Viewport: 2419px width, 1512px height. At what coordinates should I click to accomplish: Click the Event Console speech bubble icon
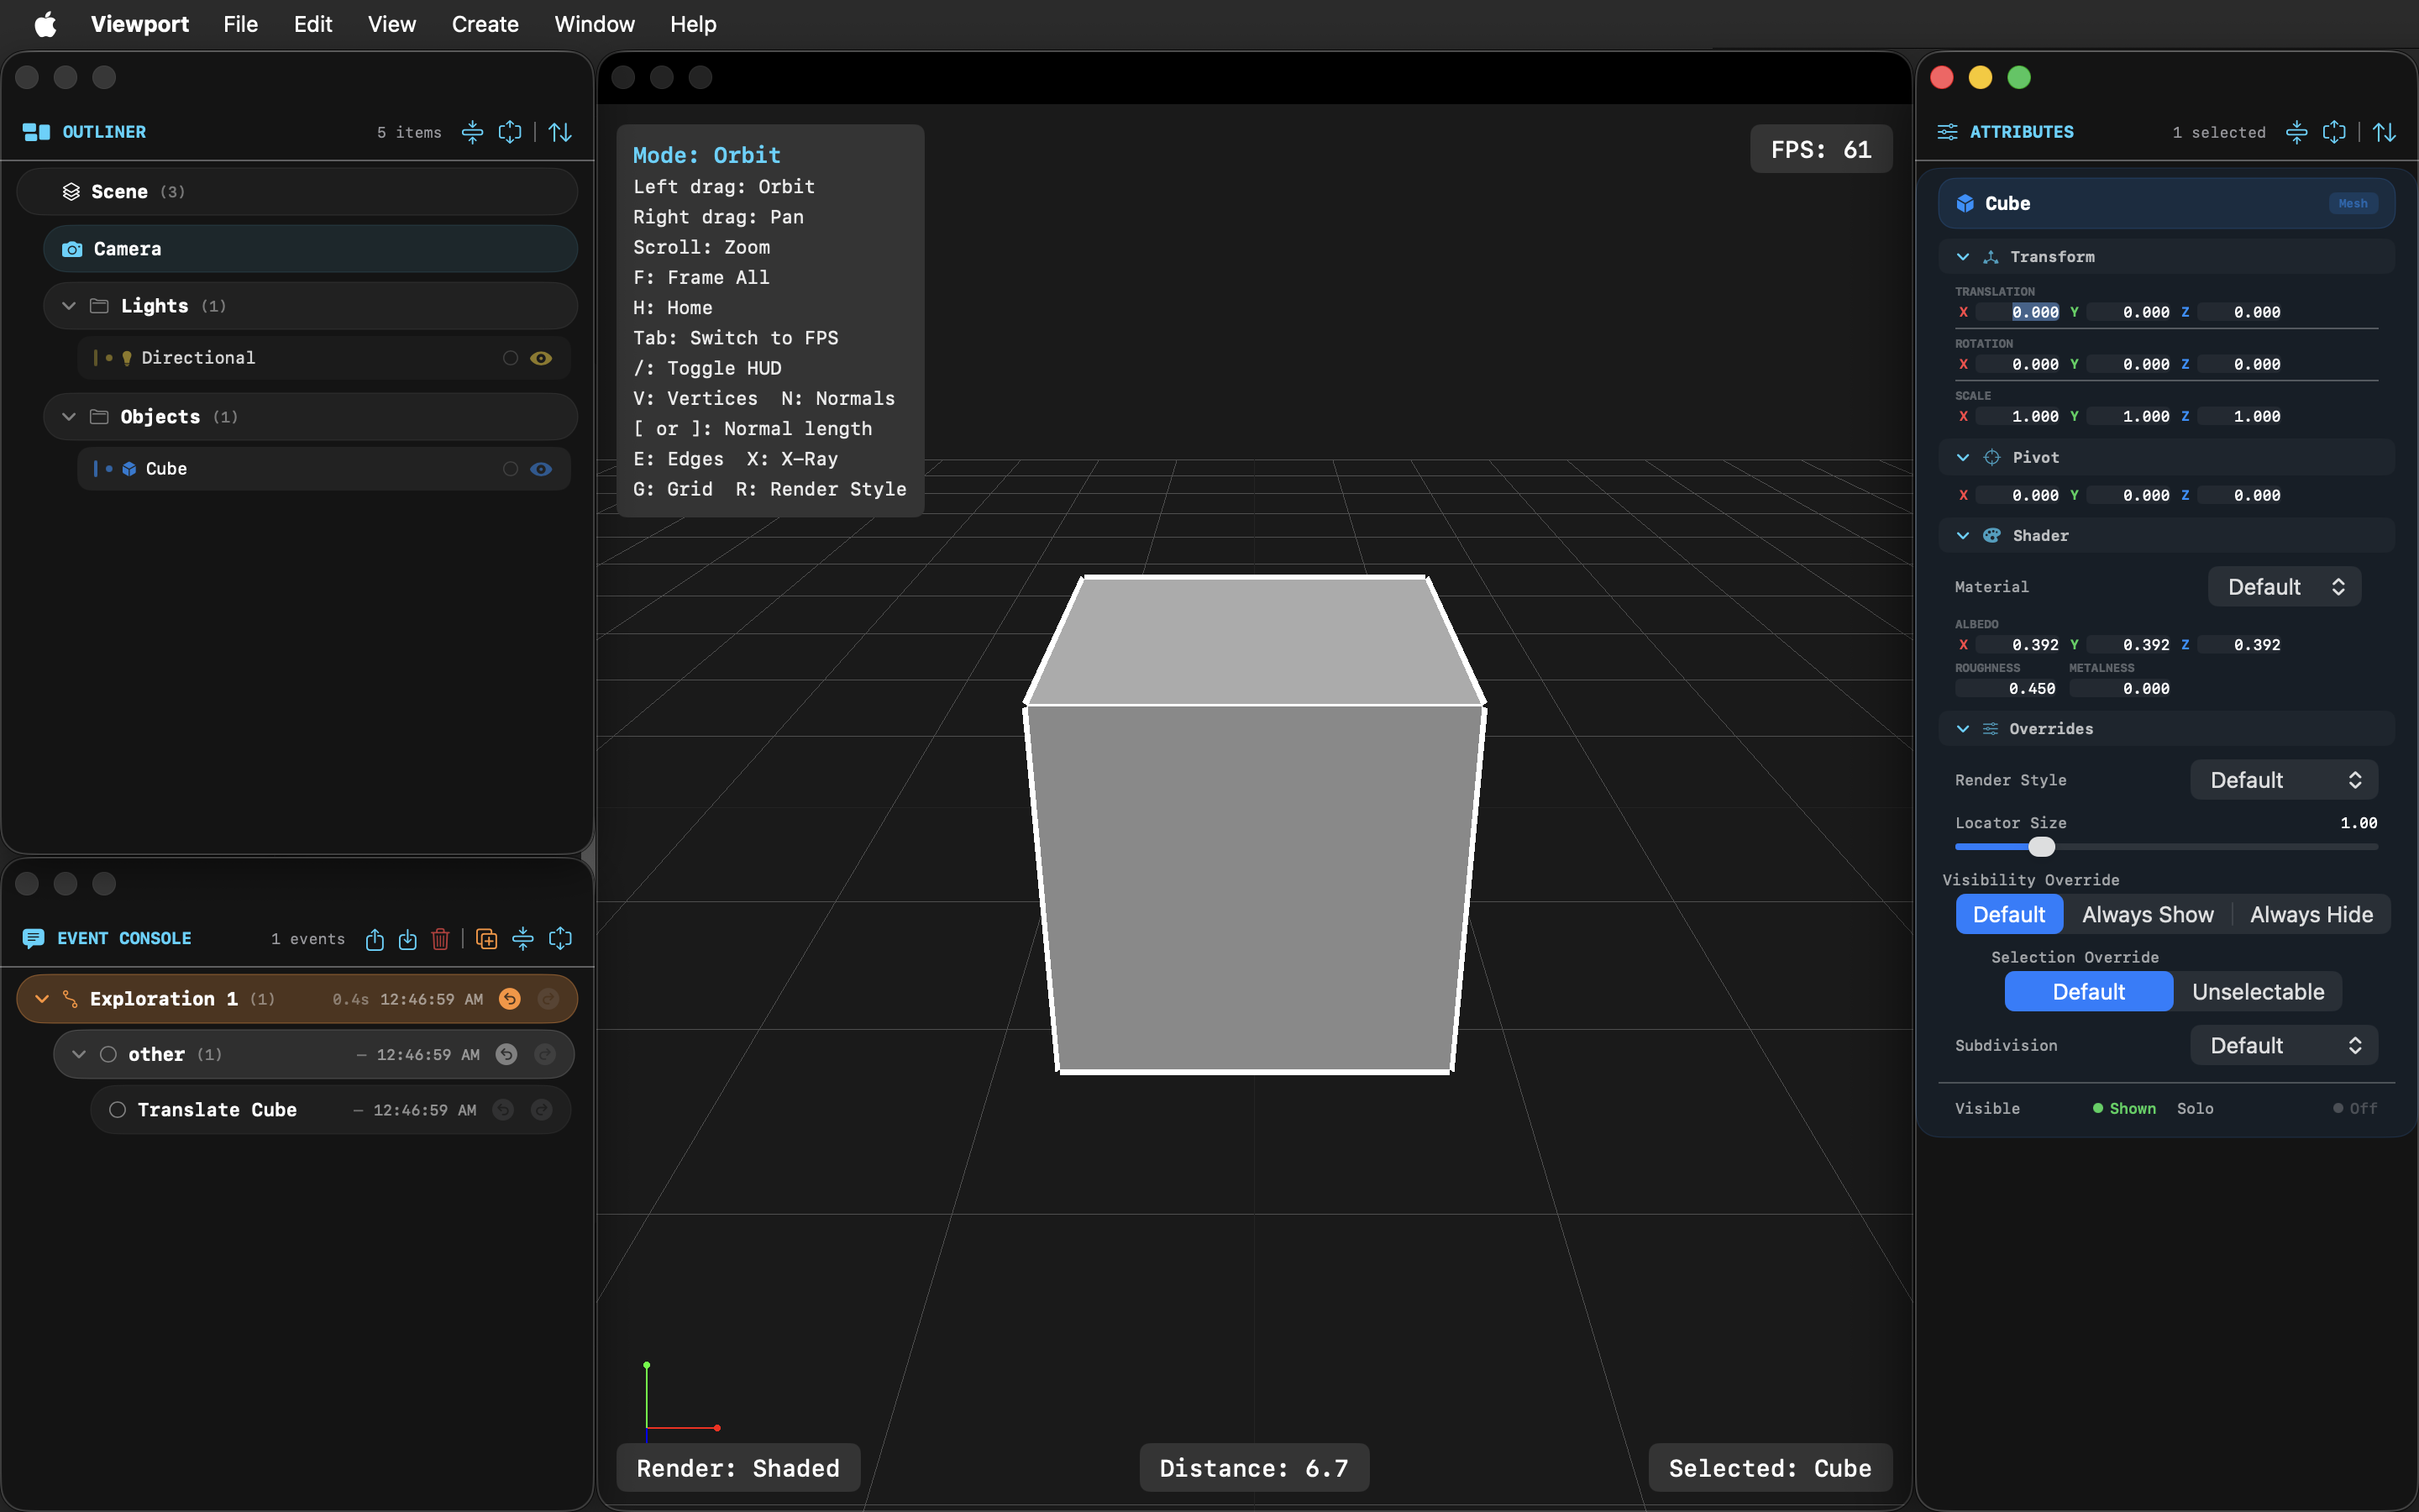pos(33,938)
